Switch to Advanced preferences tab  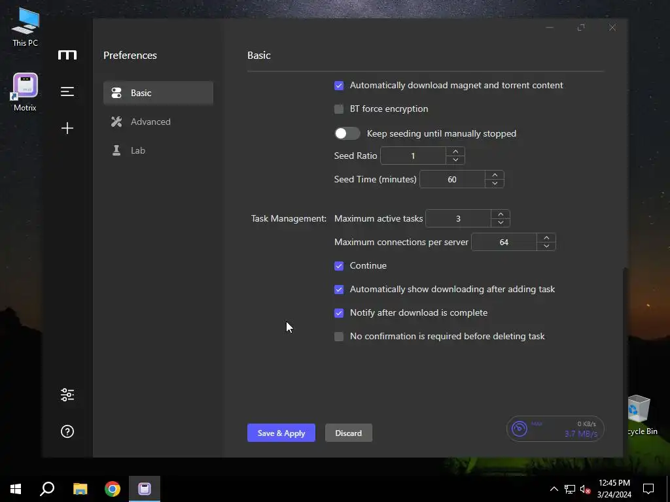(x=158, y=122)
